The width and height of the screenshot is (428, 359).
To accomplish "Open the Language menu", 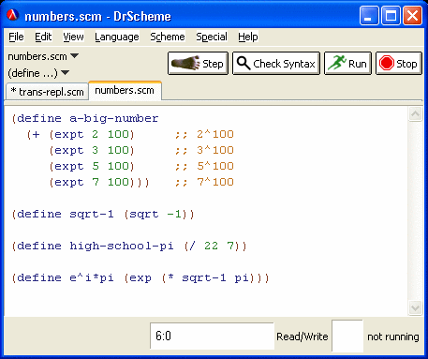I will (x=117, y=37).
